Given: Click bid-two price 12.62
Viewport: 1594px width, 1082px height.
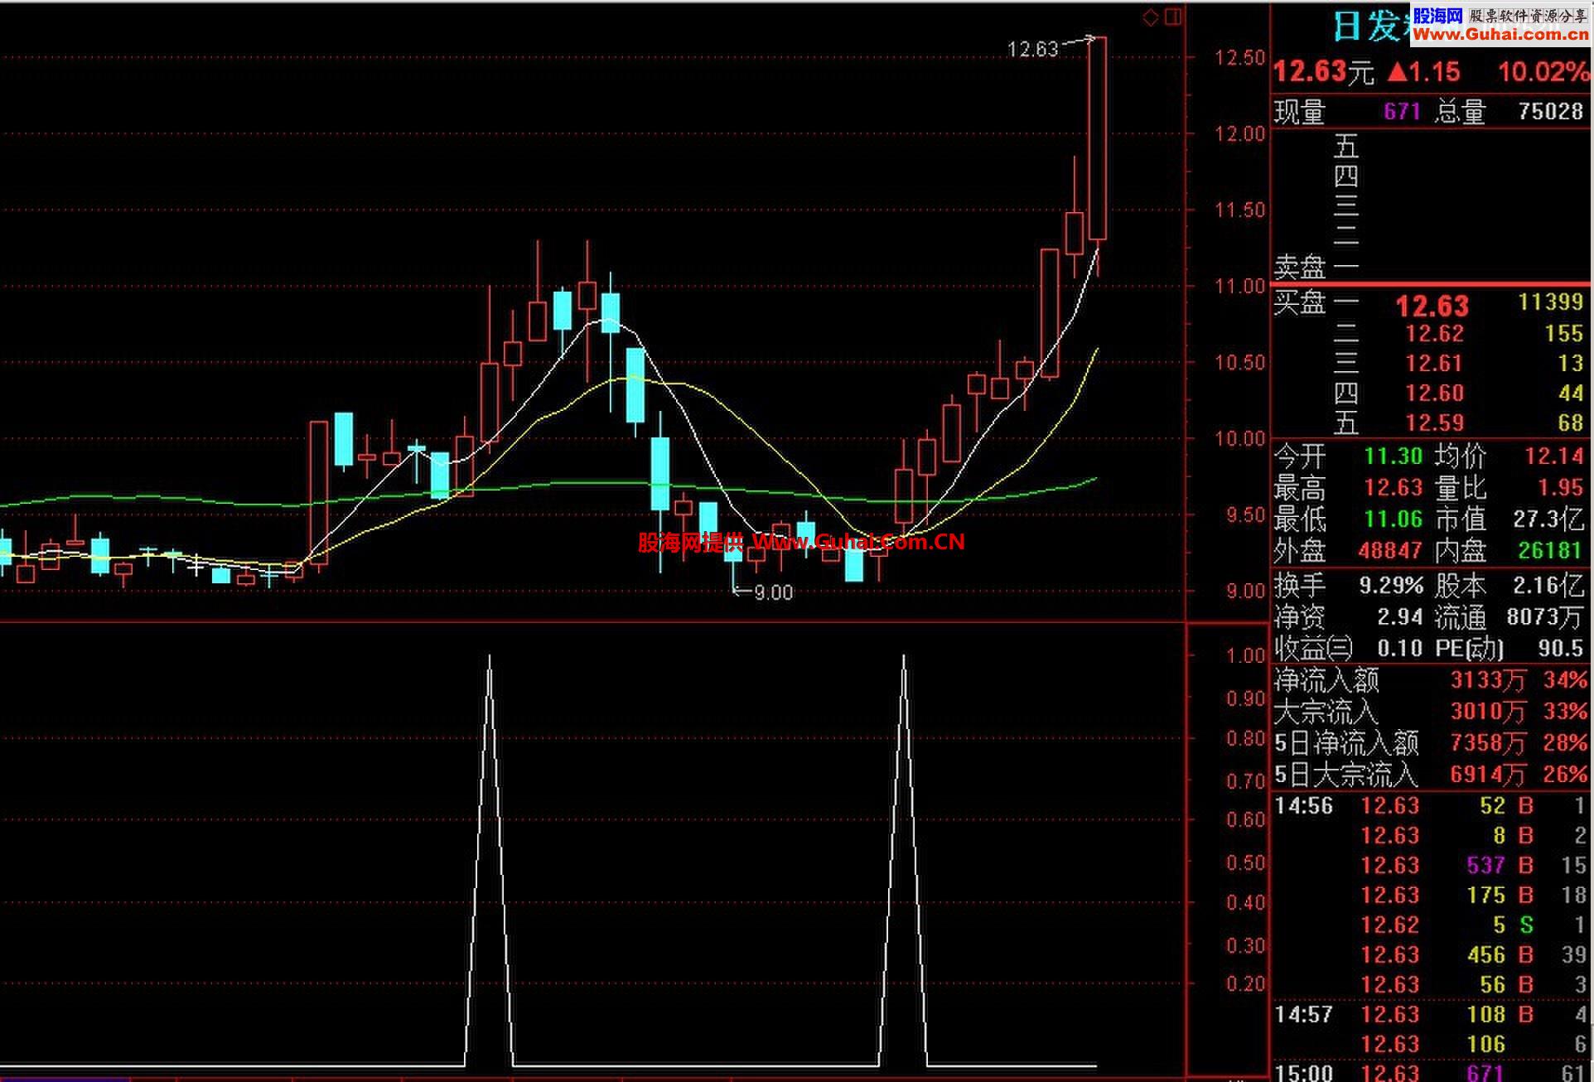Looking at the screenshot, I should [1435, 334].
